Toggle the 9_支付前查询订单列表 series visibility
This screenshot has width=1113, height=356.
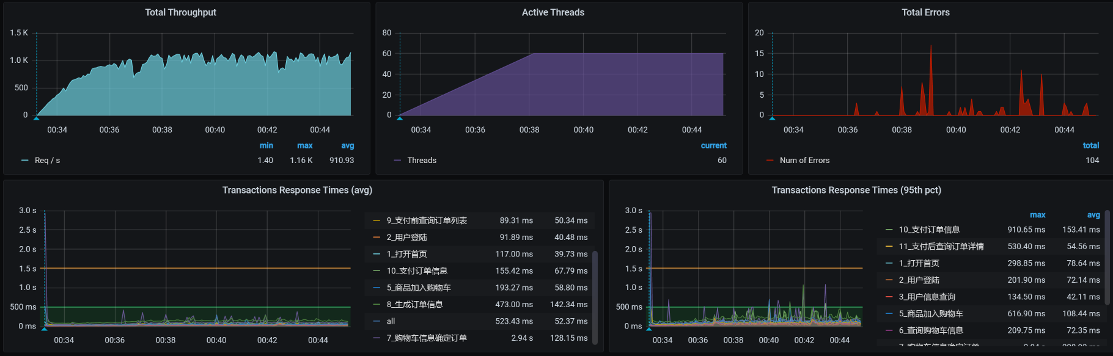point(427,220)
